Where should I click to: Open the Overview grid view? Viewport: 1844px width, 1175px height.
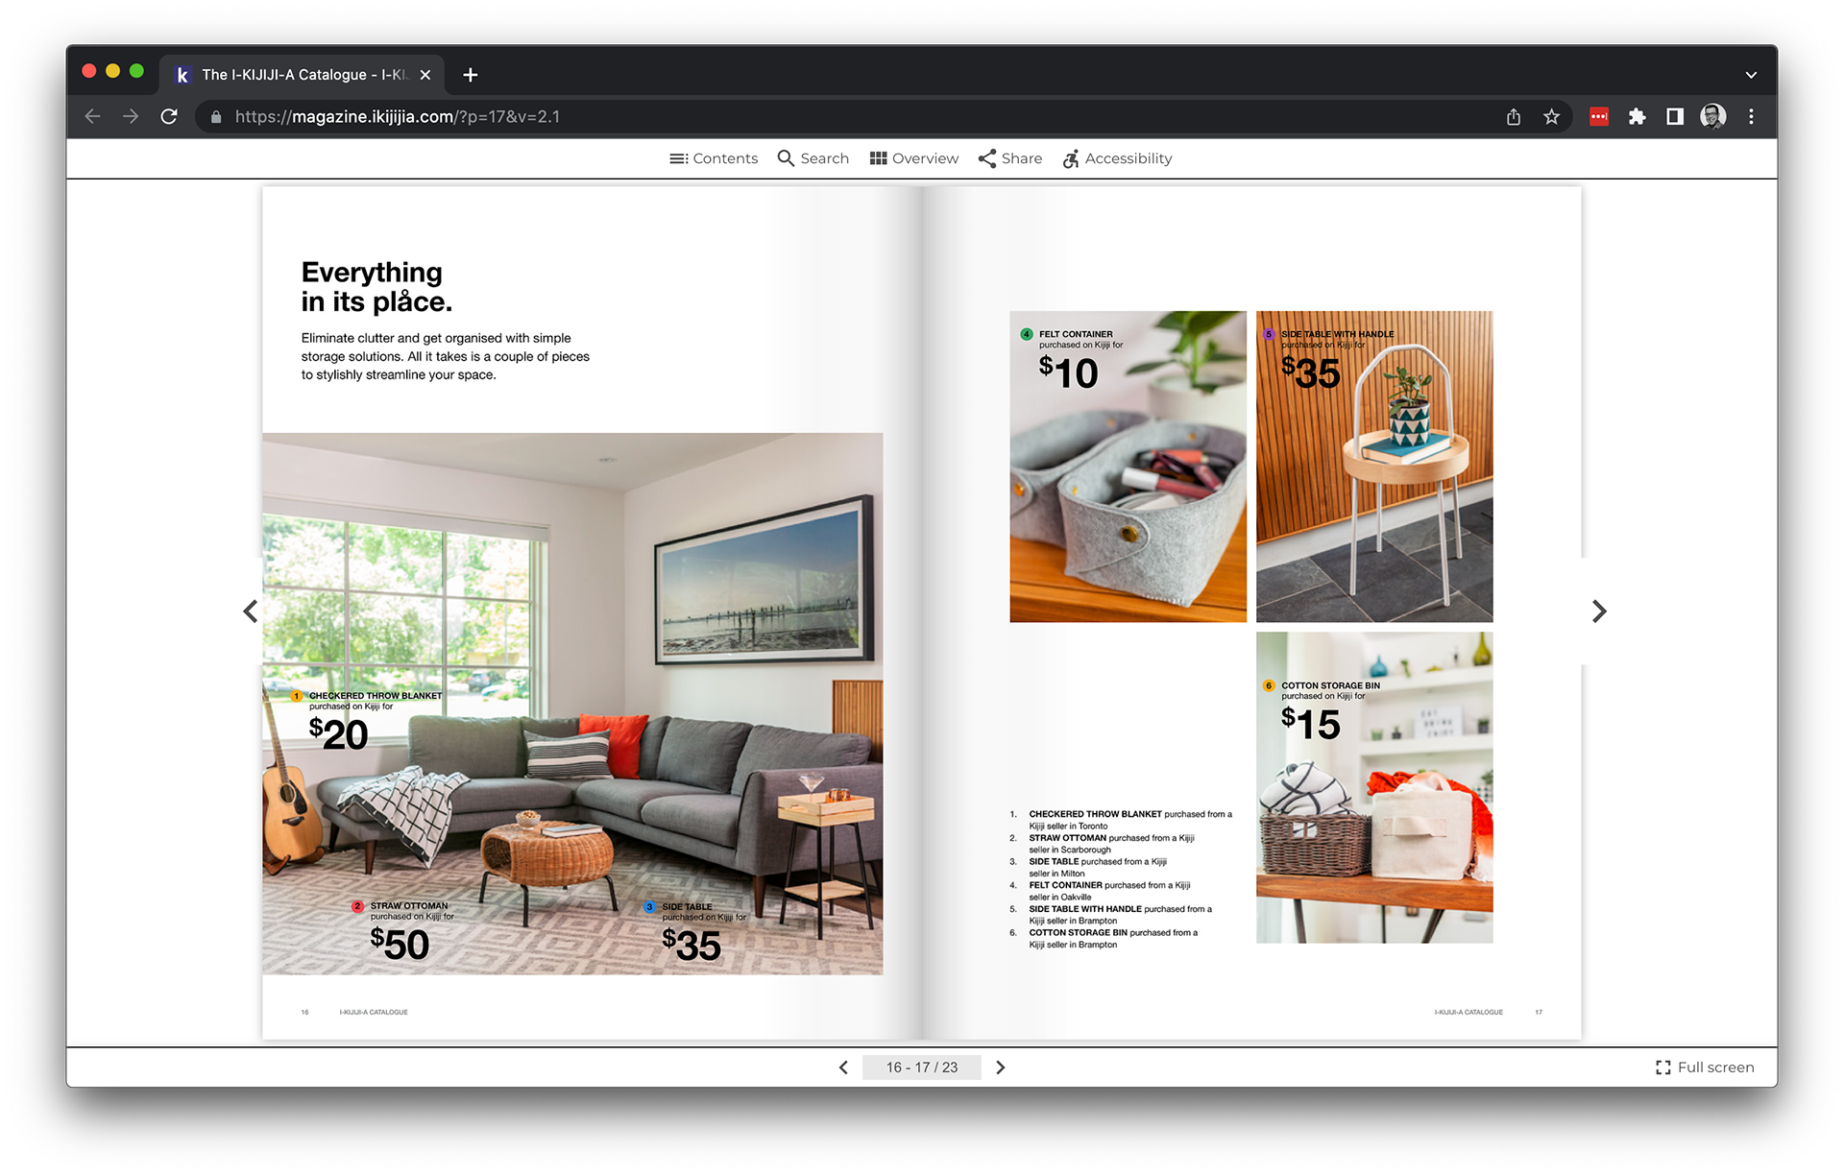pos(913,158)
